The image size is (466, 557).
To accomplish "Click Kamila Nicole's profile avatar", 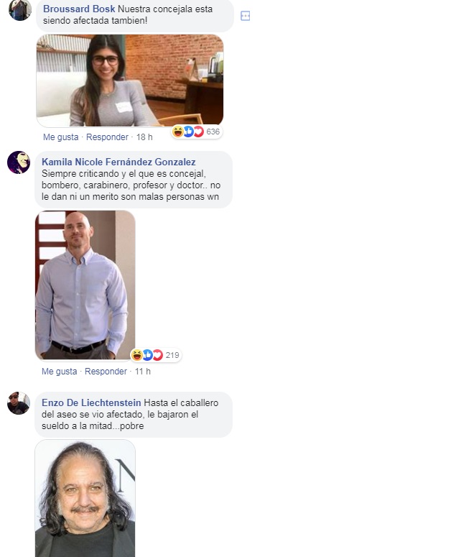I will tap(19, 162).
